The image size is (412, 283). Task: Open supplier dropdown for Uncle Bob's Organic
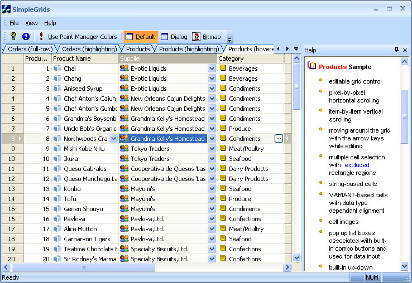point(212,129)
